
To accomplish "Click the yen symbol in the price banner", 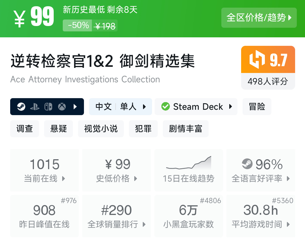I will pyautogui.click(x=20, y=18).
